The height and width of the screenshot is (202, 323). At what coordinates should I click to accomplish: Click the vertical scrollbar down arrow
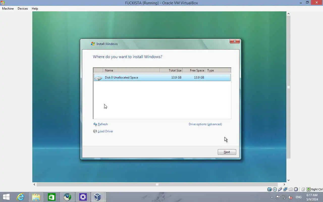coord(288,180)
